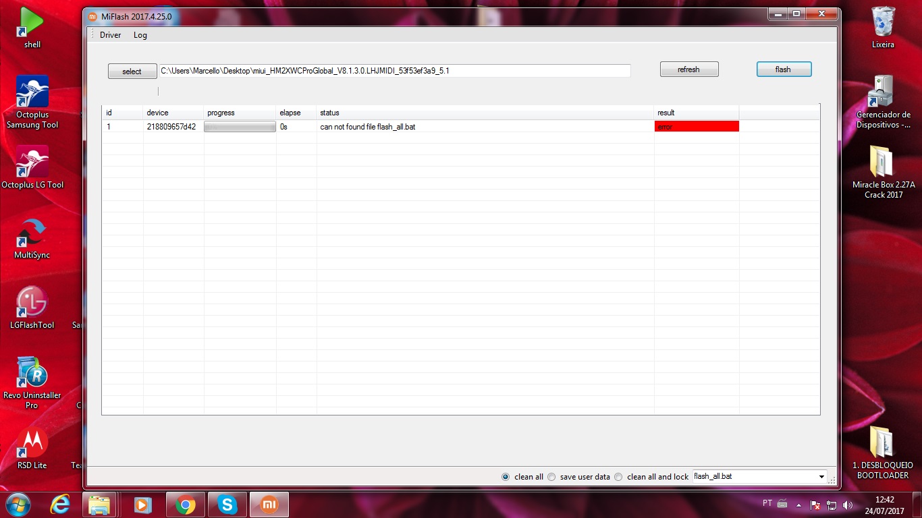The image size is (922, 518).
Task: Click the flash button
Action: coord(784,69)
